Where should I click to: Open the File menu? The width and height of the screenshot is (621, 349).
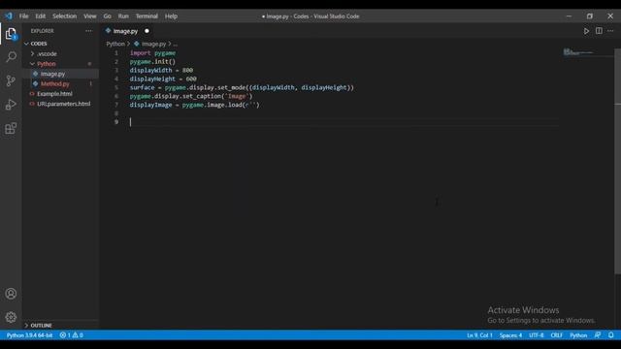(23, 16)
